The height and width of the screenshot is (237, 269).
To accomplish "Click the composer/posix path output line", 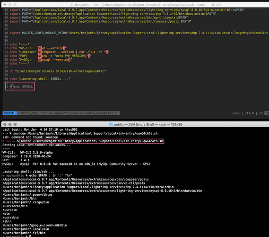I will [x=76, y=179].
